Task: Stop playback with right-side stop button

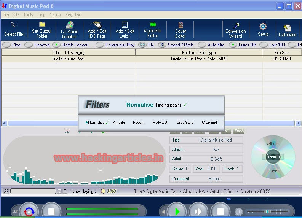Action: [x=221, y=212]
